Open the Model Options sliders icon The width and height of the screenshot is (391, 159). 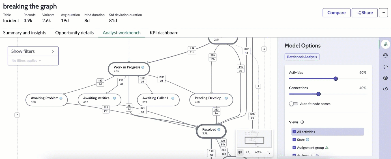pyautogui.click(x=385, y=44)
